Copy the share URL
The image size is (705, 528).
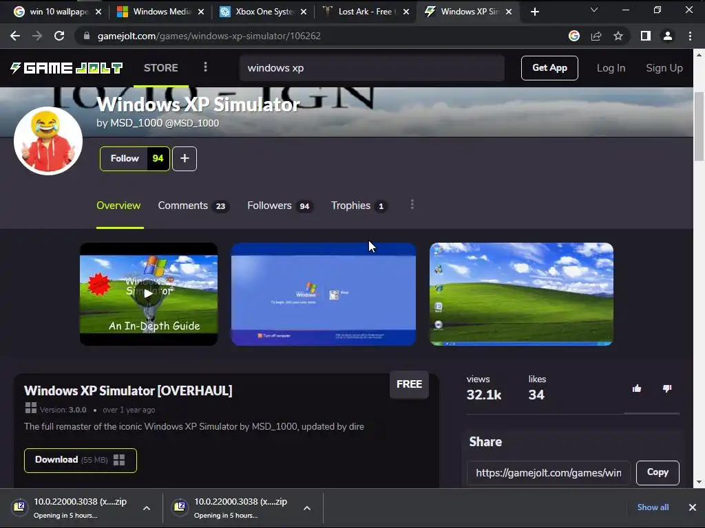point(657,473)
